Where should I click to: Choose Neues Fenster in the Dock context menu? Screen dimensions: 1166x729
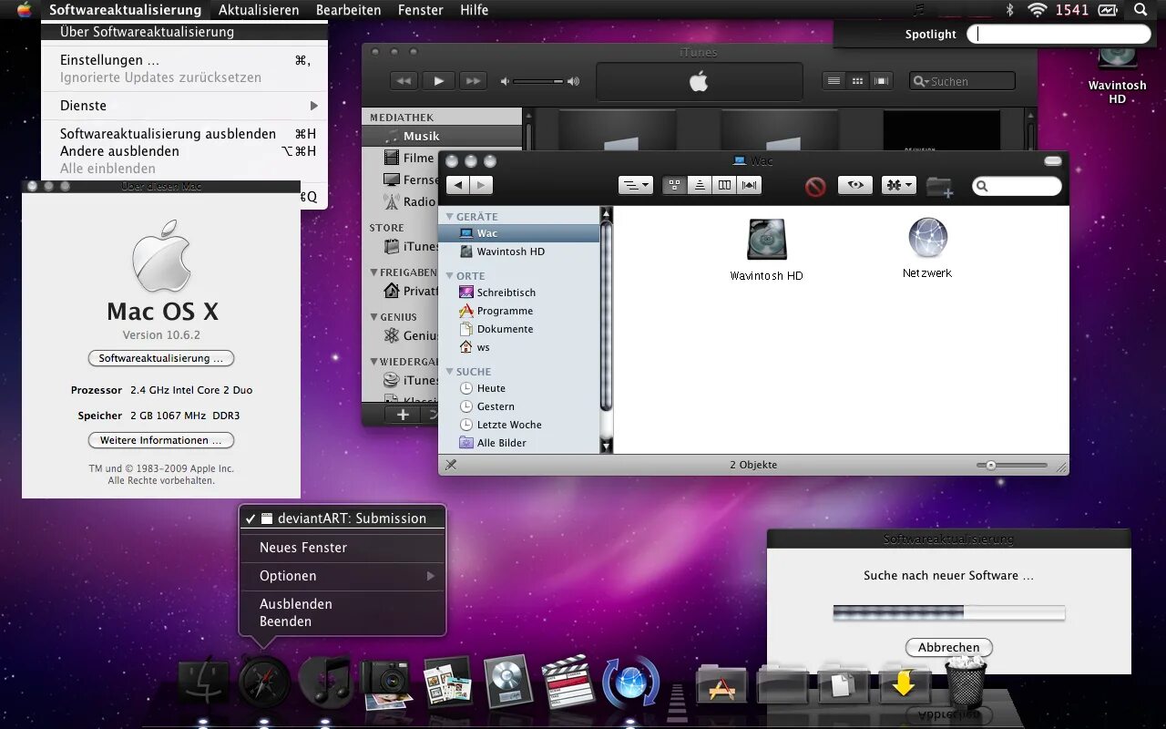coord(303,547)
